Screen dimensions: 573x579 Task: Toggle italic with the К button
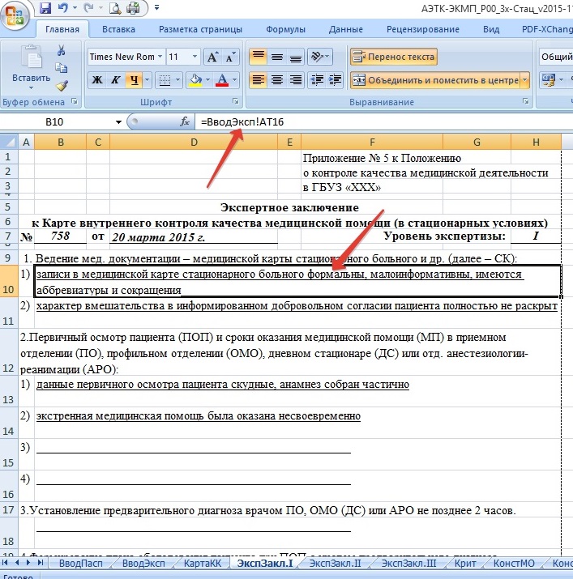116,79
